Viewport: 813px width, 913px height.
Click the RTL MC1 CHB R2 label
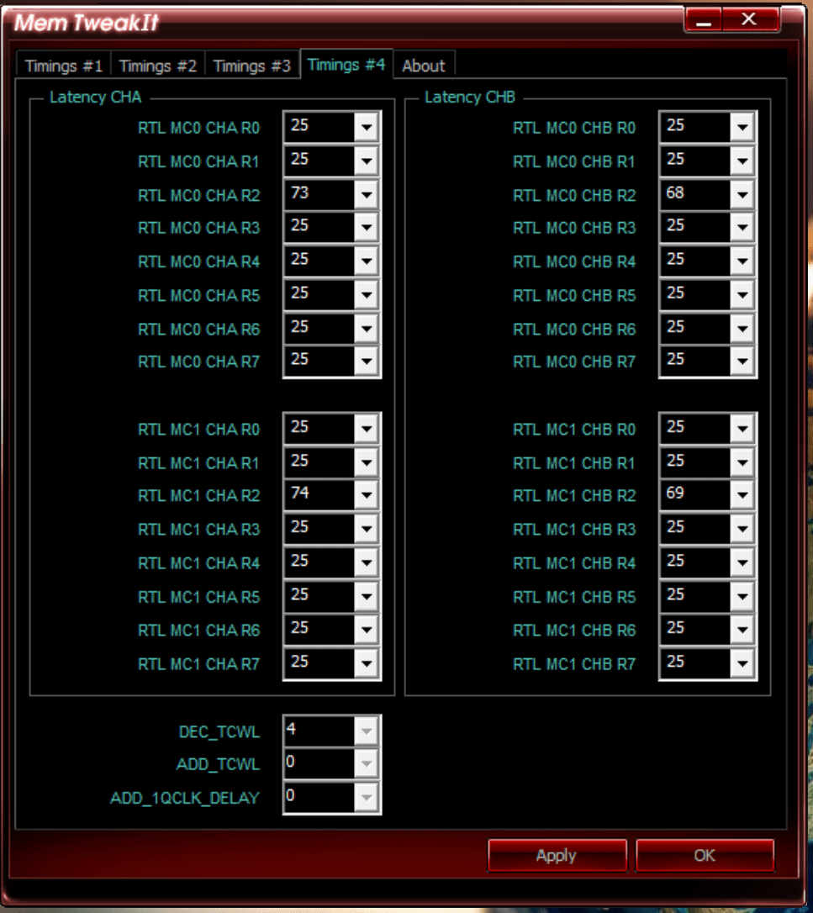[574, 495]
